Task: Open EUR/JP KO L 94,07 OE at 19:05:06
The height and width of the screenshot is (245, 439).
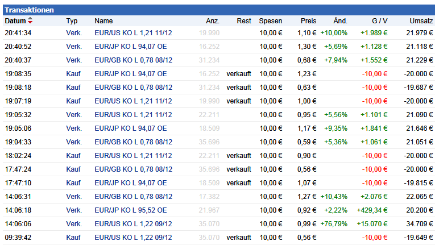Action: click(x=131, y=128)
